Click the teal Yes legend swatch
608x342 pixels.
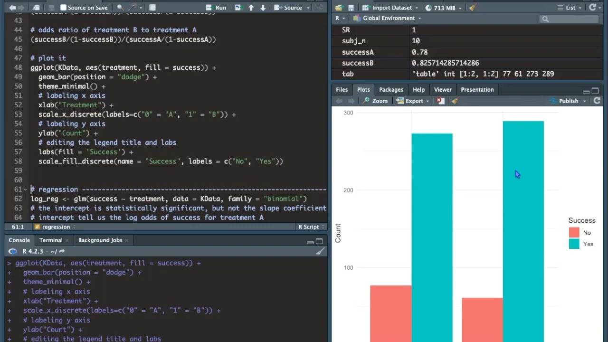point(574,244)
